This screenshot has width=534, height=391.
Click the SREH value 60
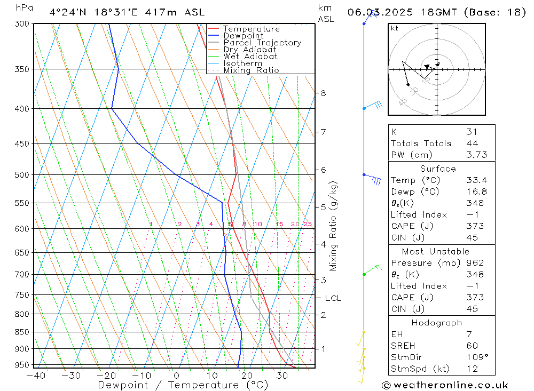coord(472,346)
